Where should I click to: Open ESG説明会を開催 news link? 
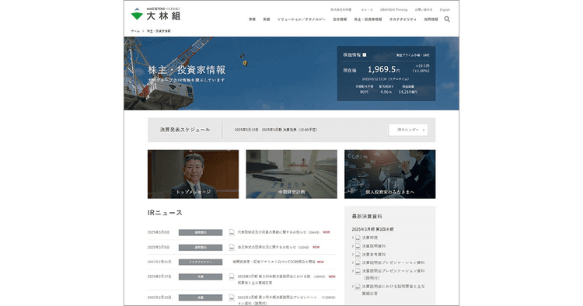pos(274,262)
